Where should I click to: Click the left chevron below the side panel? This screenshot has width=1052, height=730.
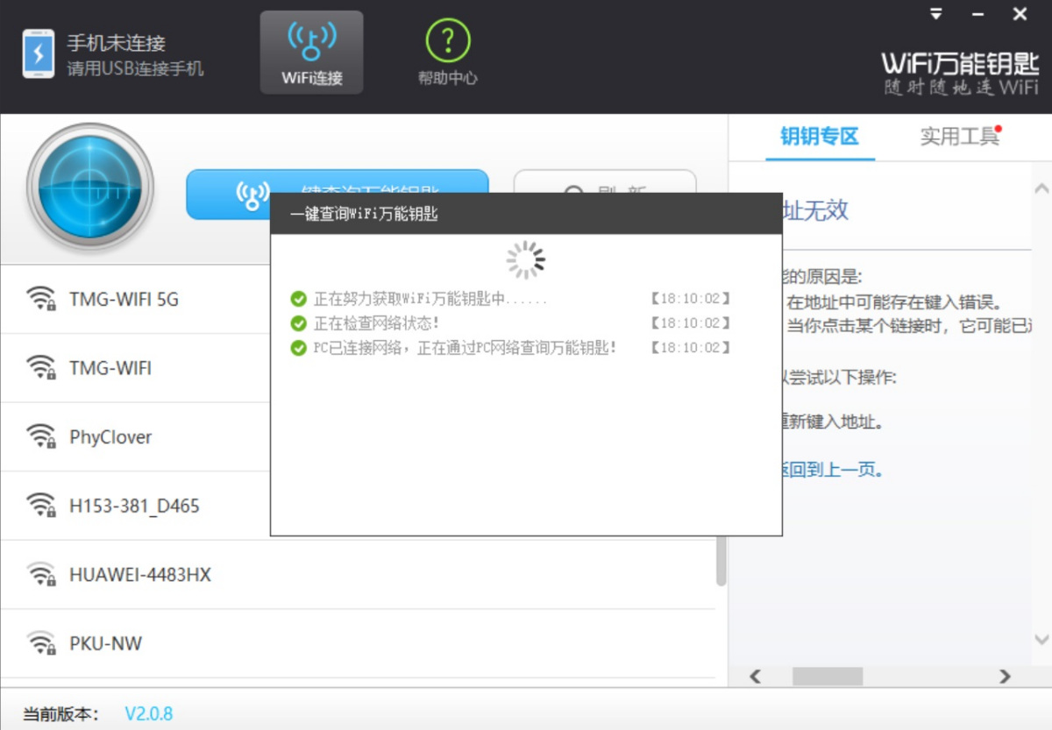(756, 676)
